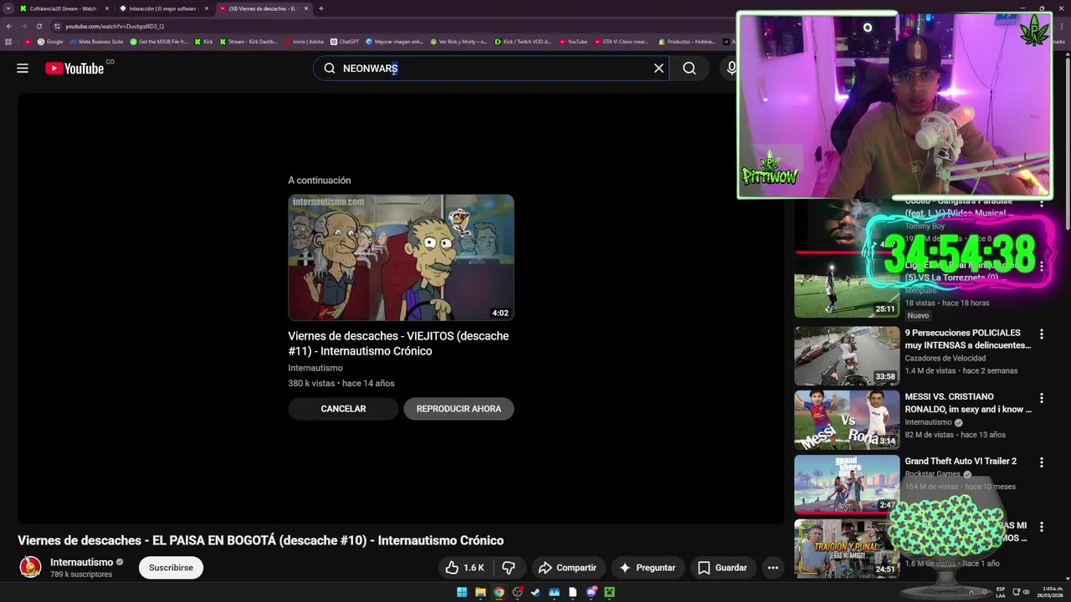Open options for 9 Persecuciones POLICIALES video
Viewport: 1071px width, 602px height.
(x=1042, y=334)
